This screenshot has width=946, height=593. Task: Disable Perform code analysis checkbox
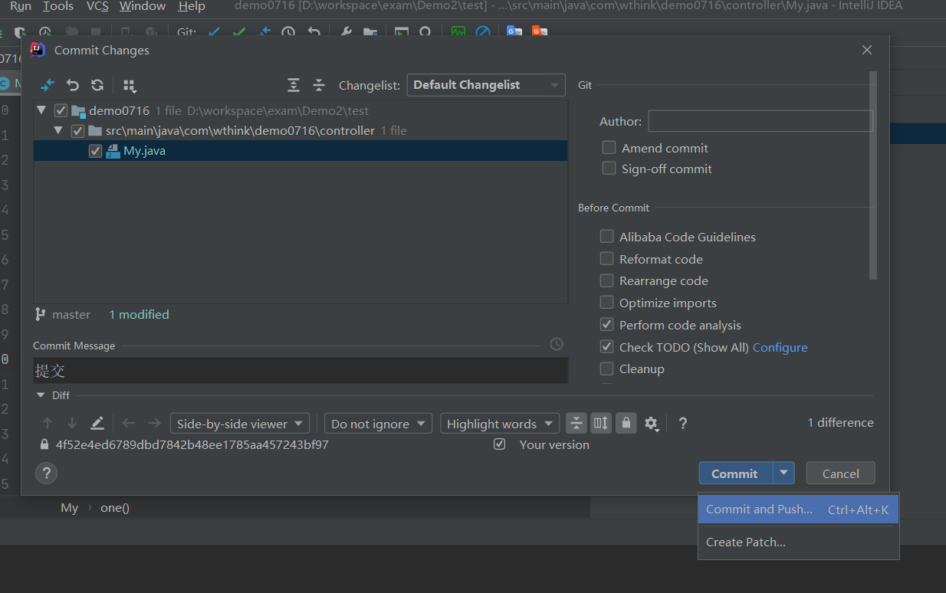606,324
